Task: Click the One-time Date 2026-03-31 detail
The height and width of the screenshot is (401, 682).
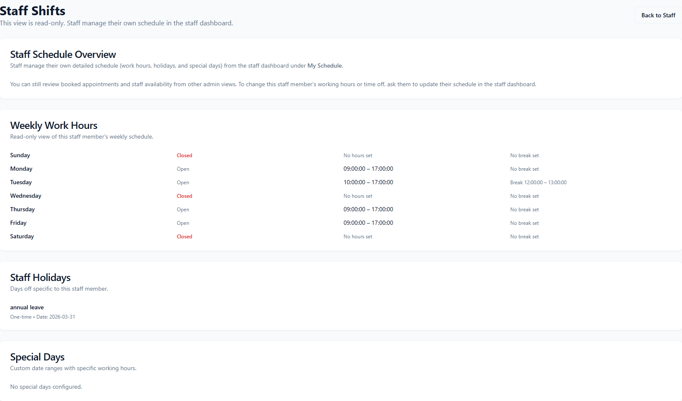Action: [43, 317]
